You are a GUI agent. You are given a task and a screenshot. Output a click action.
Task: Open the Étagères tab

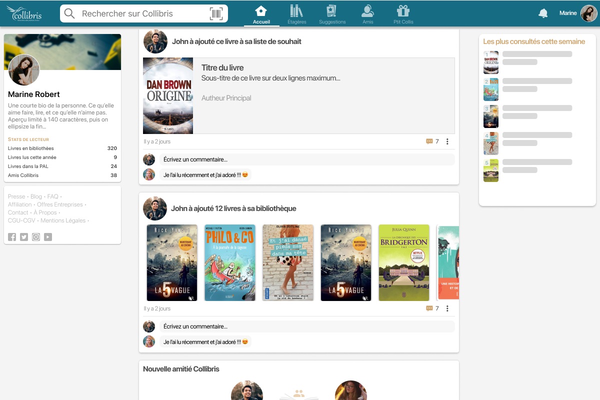[x=297, y=14]
